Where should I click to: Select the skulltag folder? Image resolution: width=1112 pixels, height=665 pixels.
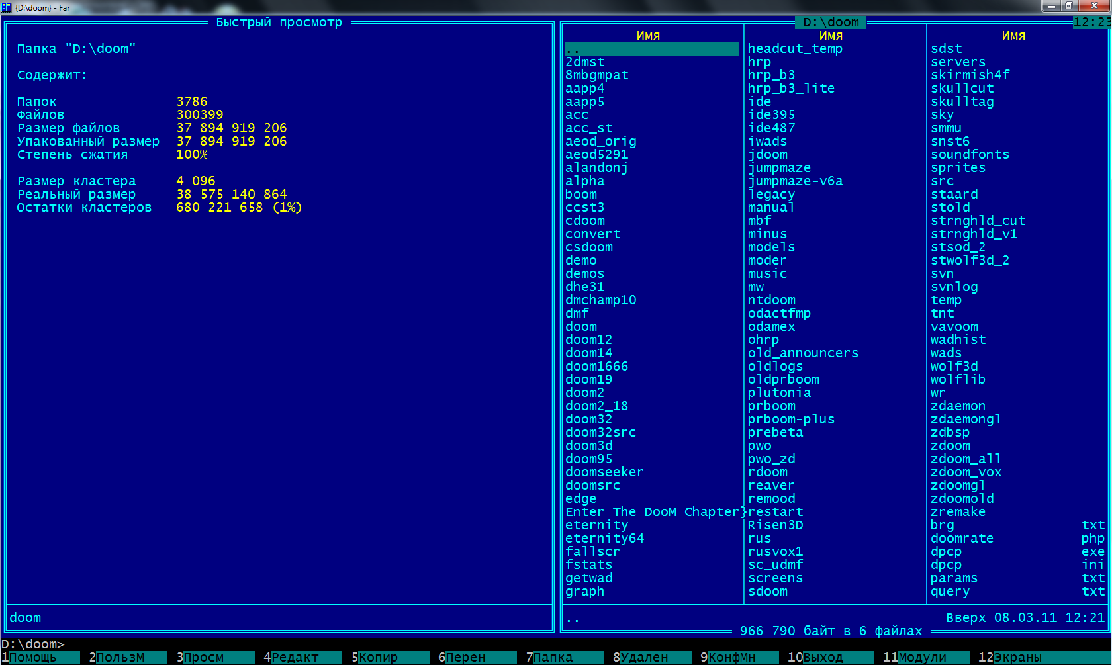tap(962, 102)
